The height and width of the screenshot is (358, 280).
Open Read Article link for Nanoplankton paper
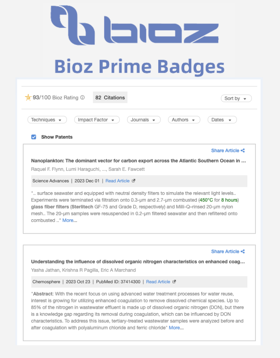(x=117, y=181)
